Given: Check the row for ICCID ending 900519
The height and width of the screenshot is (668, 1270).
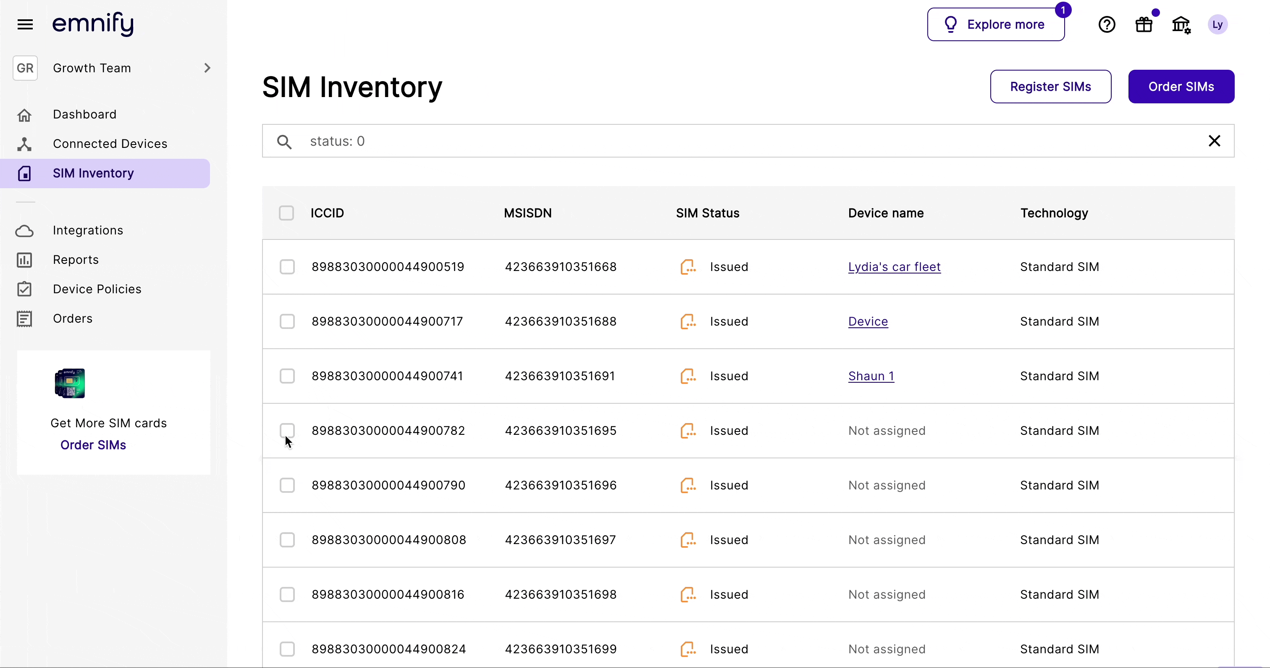Looking at the screenshot, I should click(x=287, y=267).
